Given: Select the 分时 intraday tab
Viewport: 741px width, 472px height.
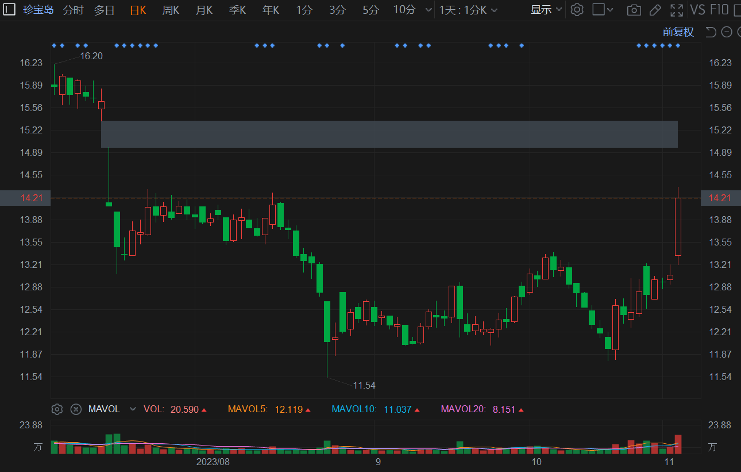Looking at the screenshot, I should tap(73, 10).
